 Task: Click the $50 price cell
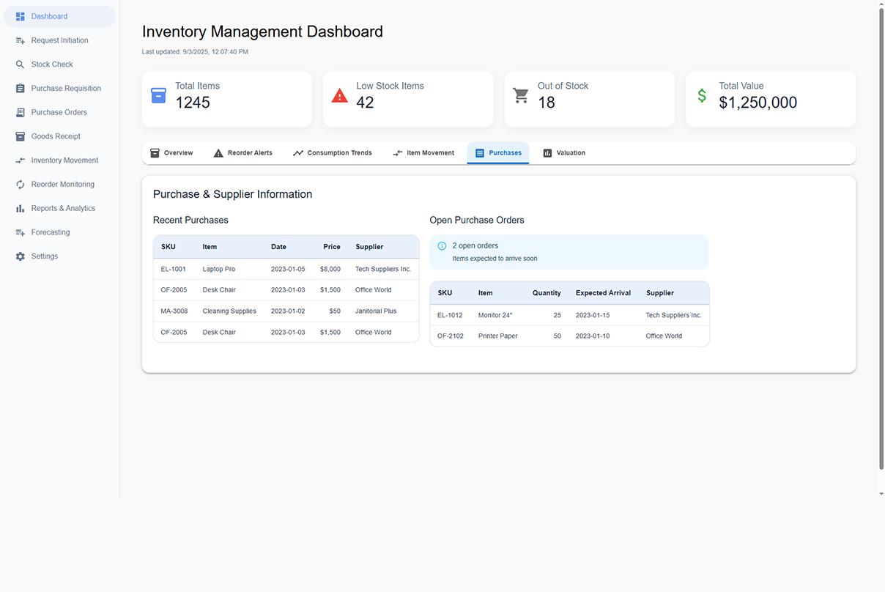click(335, 311)
